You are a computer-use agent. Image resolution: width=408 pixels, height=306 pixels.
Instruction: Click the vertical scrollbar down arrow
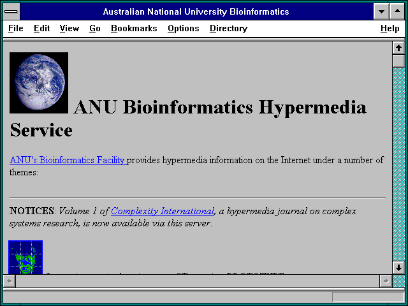click(x=398, y=268)
